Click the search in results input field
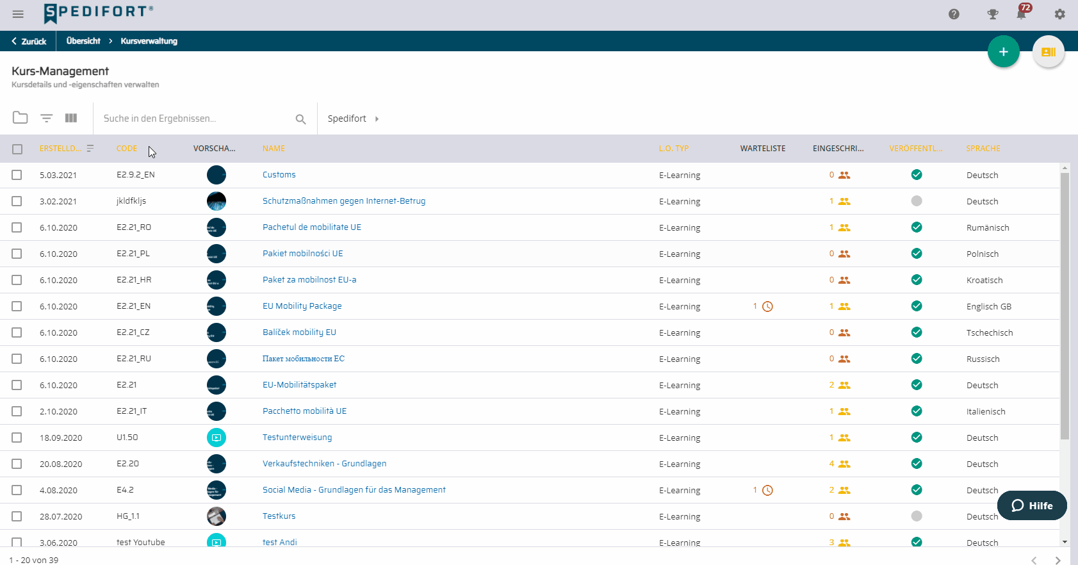The width and height of the screenshot is (1078, 565). click(195, 119)
